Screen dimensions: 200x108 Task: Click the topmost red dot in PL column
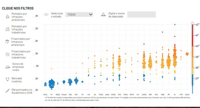coord(175,24)
